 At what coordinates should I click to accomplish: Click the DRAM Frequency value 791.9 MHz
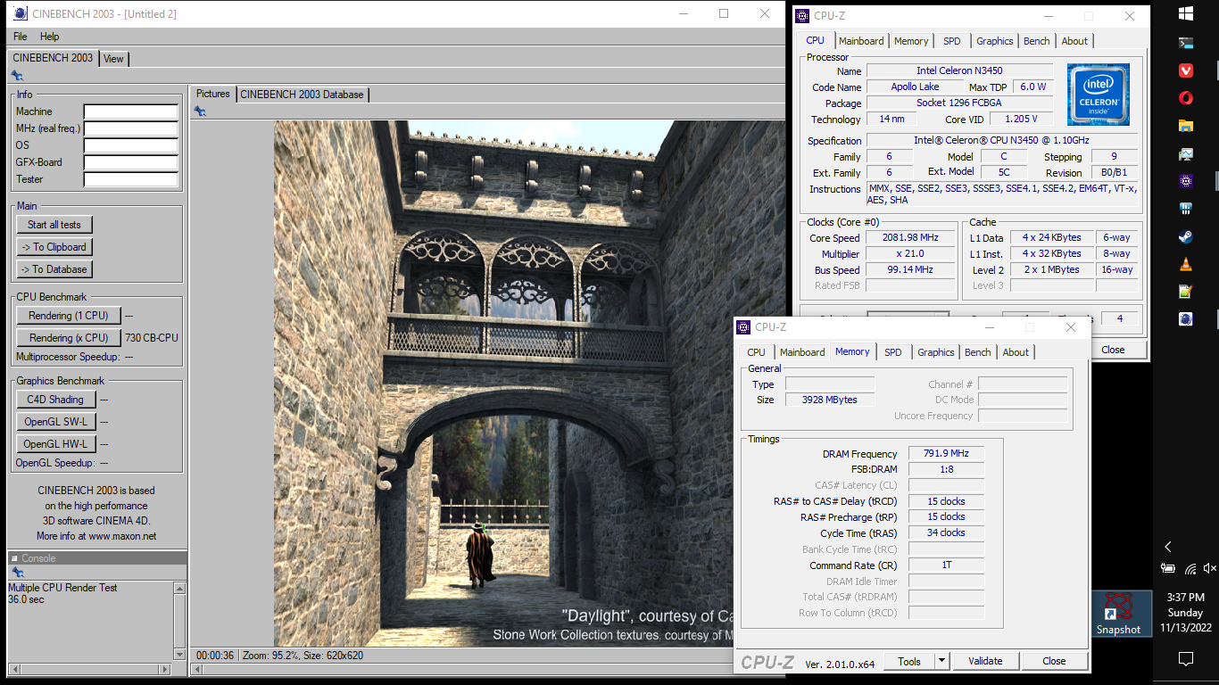click(x=947, y=453)
